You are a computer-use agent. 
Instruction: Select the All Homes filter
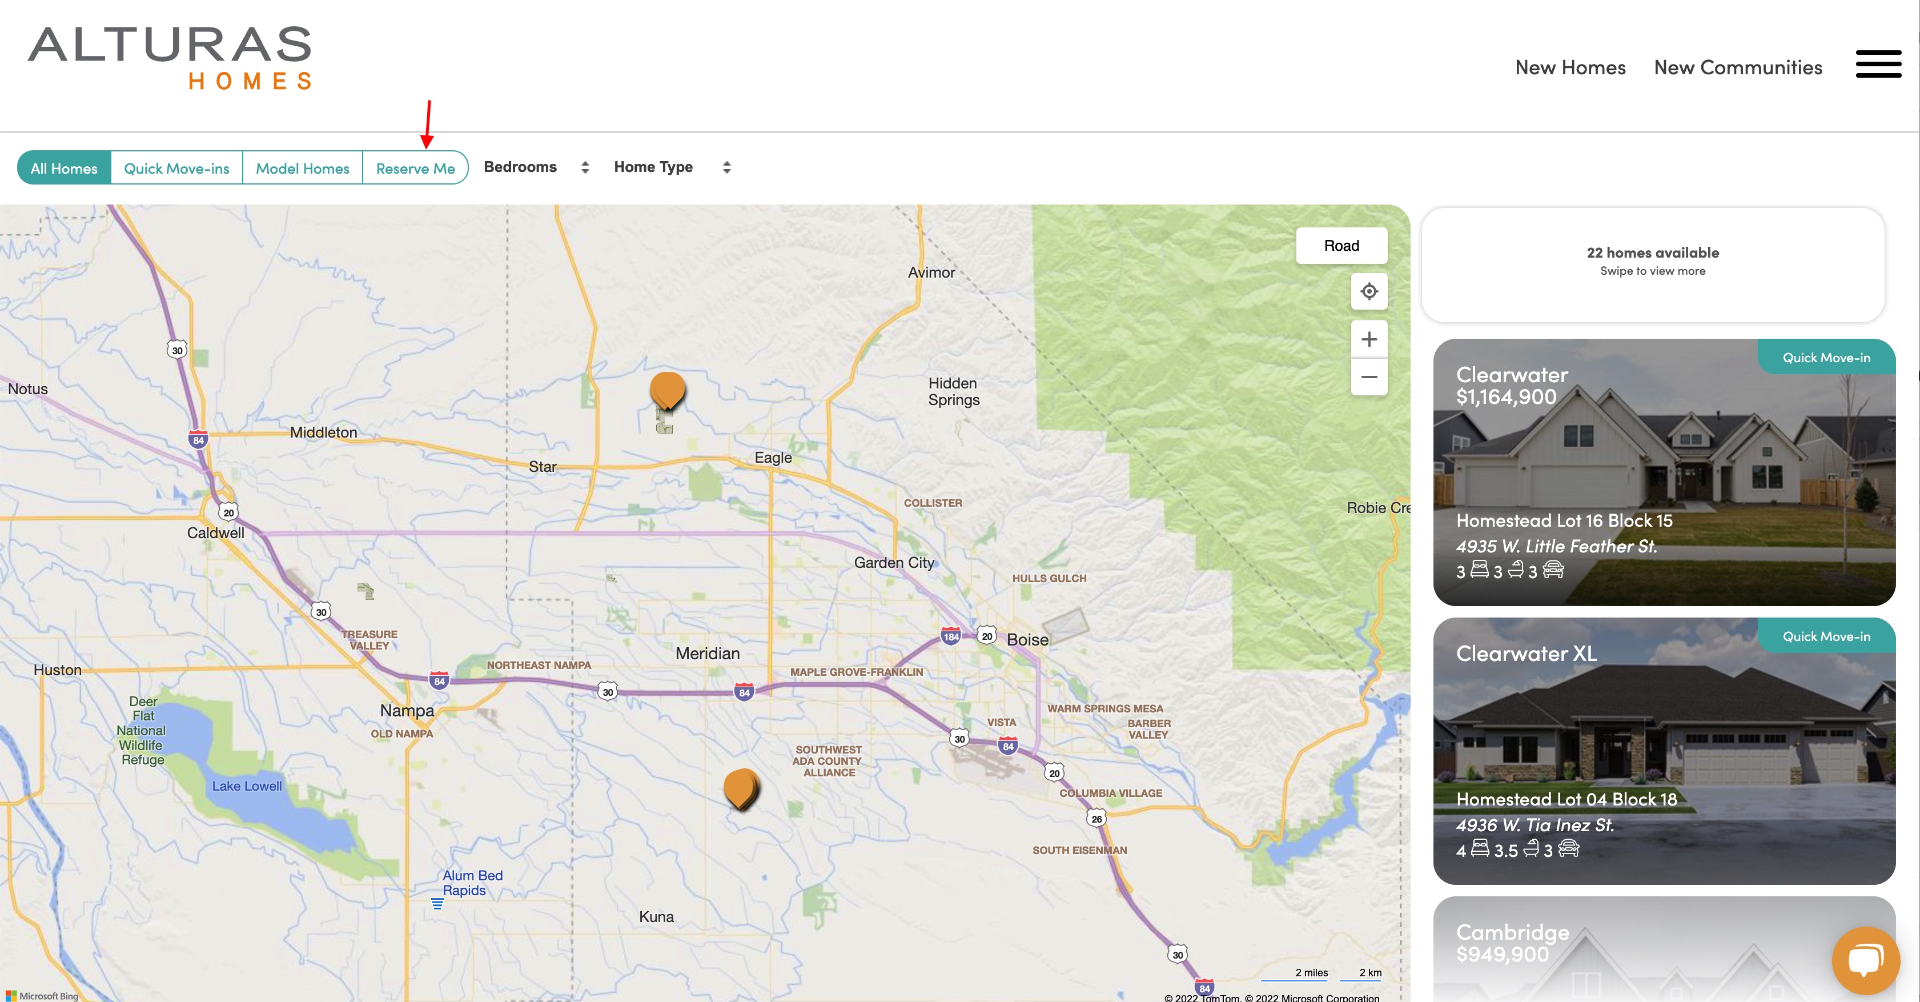click(64, 169)
